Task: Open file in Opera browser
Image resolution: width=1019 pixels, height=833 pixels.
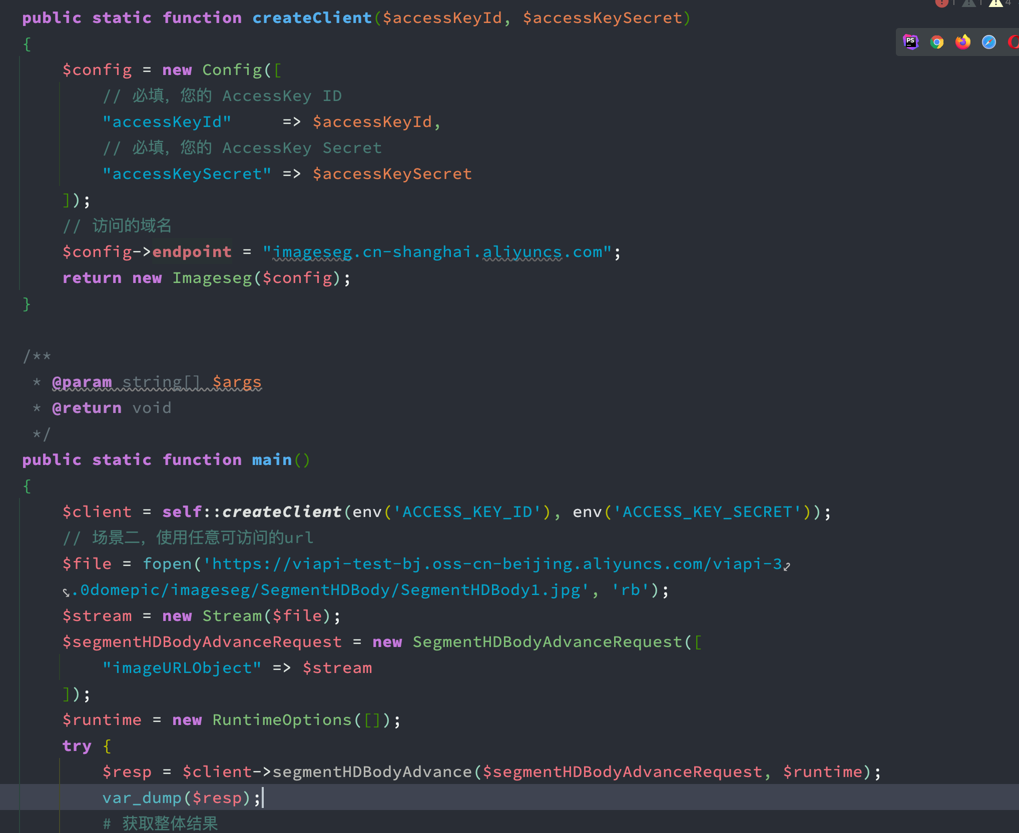Action: 1013,42
